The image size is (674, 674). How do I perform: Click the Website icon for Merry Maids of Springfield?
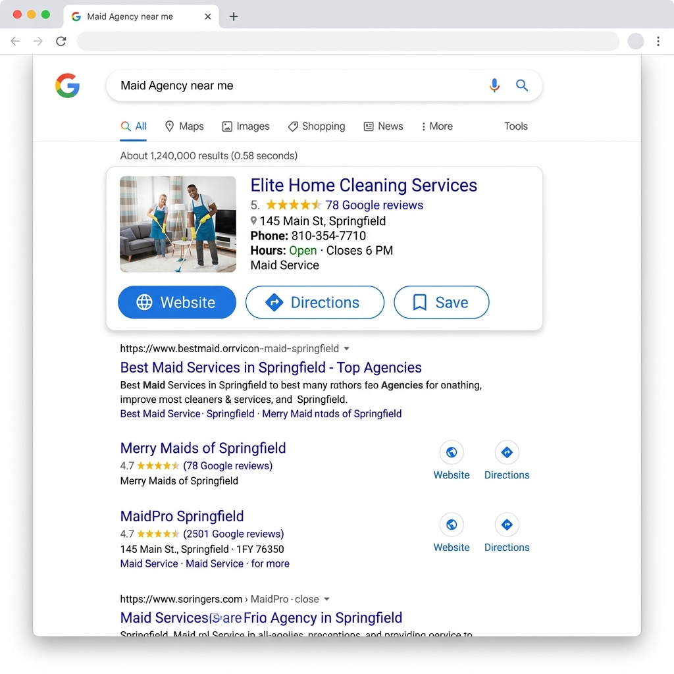[x=452, y=452]
